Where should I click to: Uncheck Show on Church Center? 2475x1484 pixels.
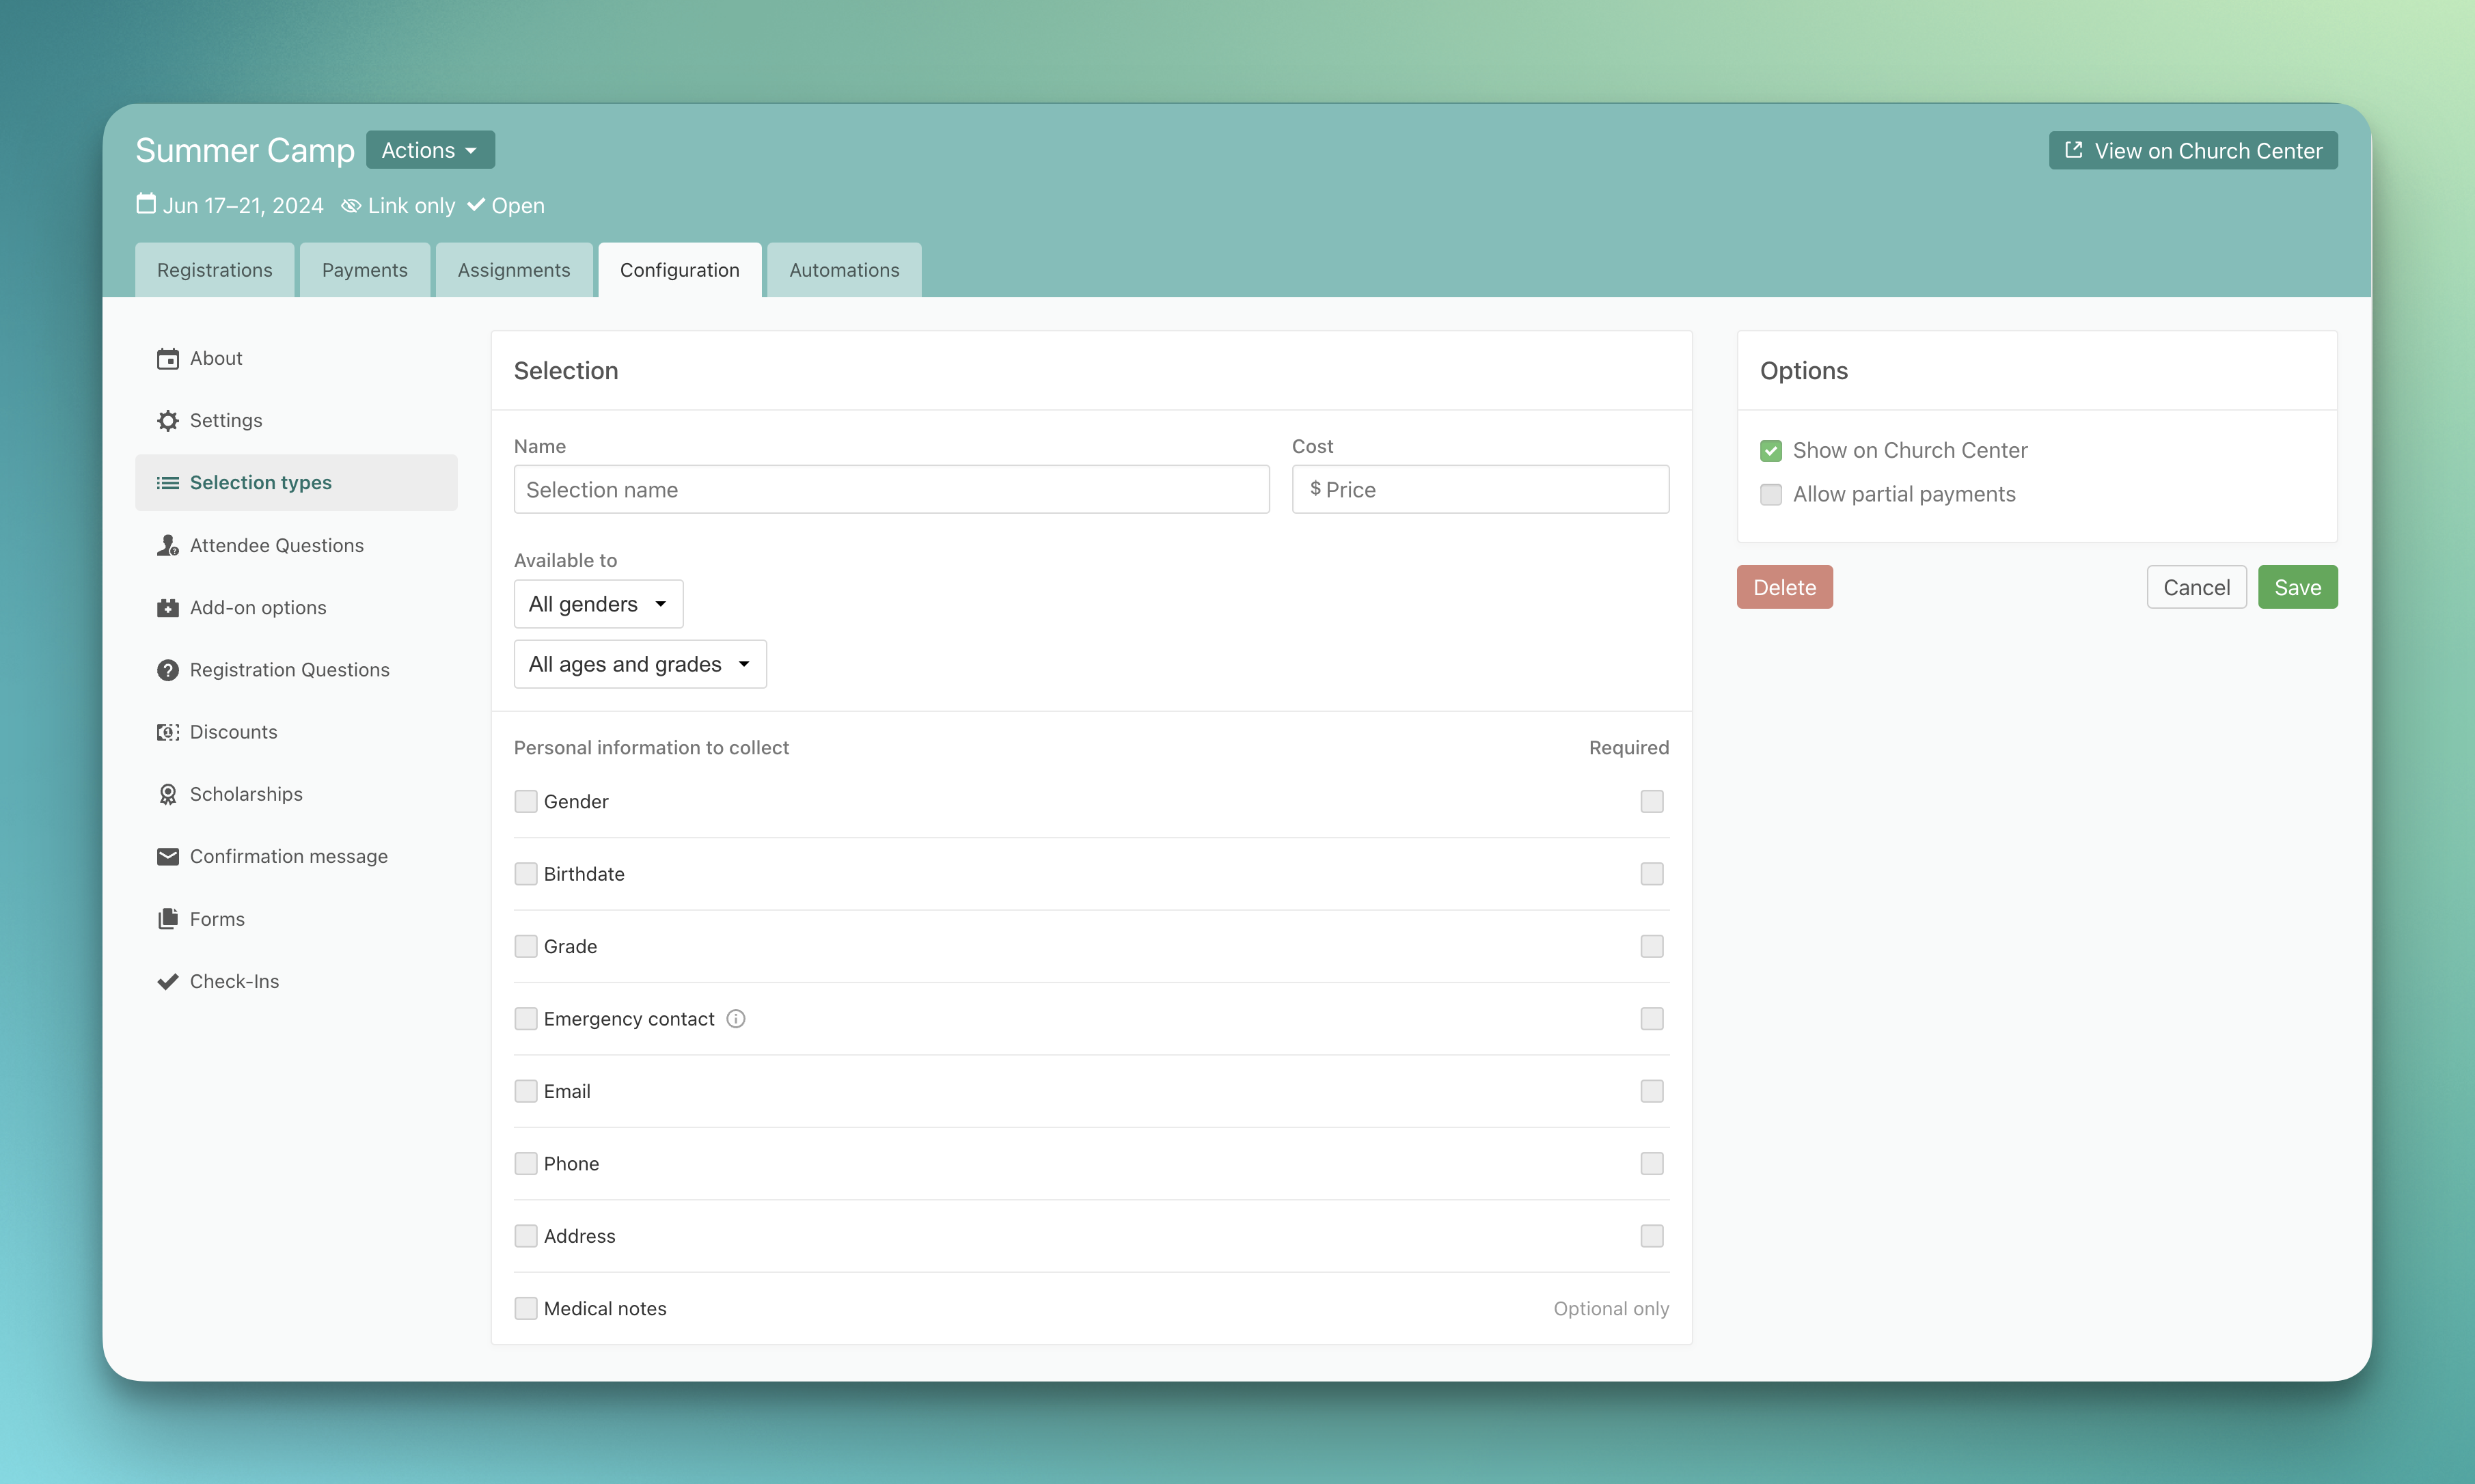[x=1771, y=451]
